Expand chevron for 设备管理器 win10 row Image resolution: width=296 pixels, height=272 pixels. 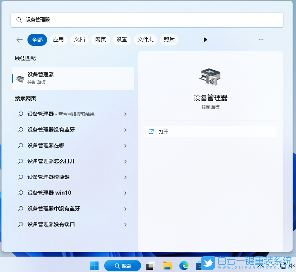(125, 193)
